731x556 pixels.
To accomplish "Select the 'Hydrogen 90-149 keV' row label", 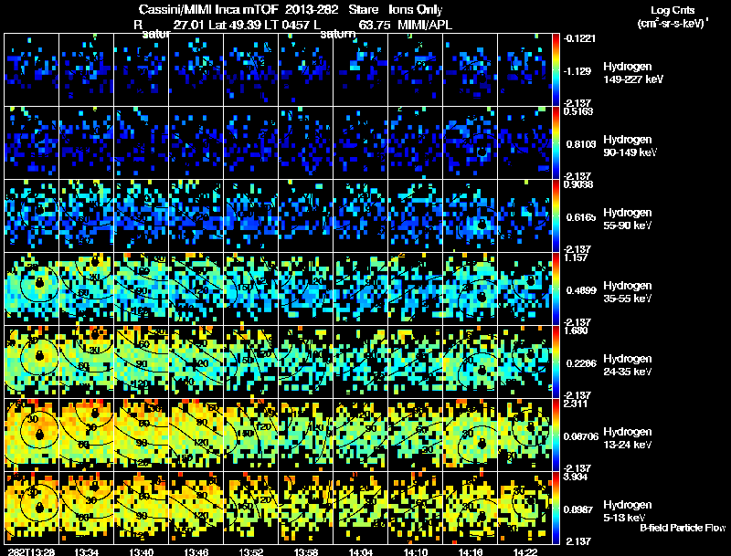I will [630, 146].
